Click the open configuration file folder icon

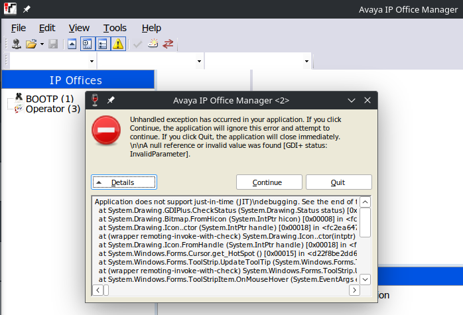(x=31, y=44)
